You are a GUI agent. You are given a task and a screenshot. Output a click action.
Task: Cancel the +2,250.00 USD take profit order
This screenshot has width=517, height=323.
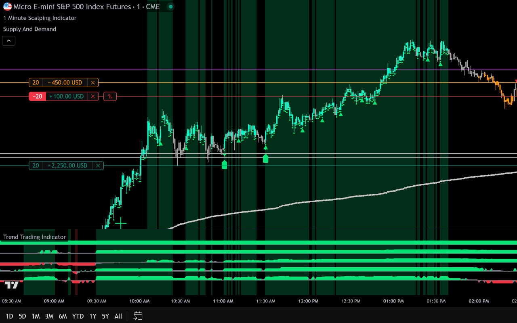pyautogui.click(x=98, y=166)
